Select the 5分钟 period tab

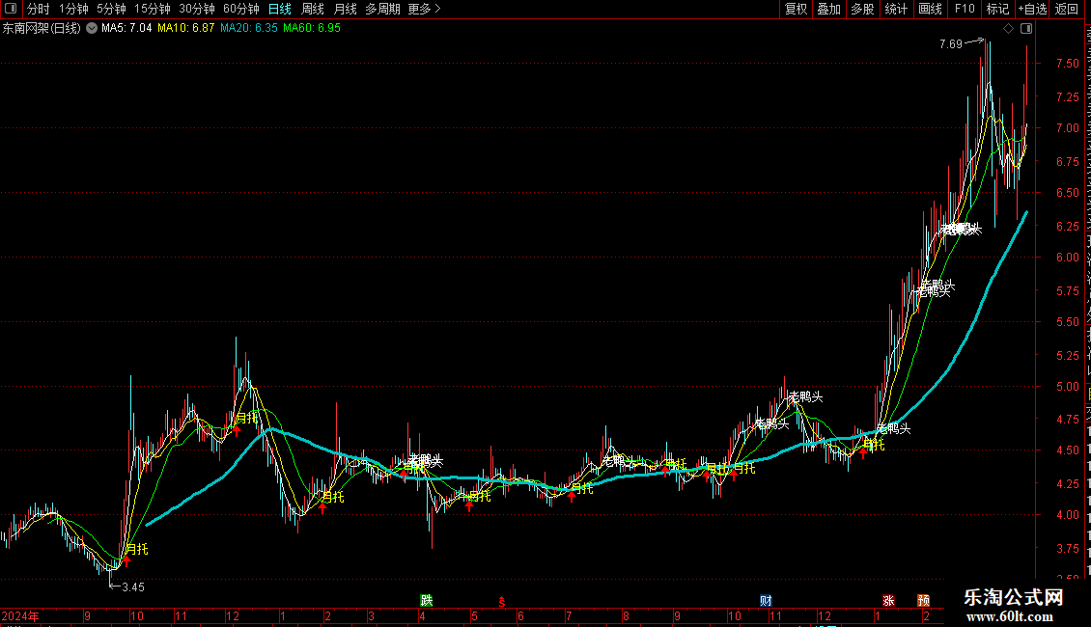pyautogui.click(x=111, y=9)
